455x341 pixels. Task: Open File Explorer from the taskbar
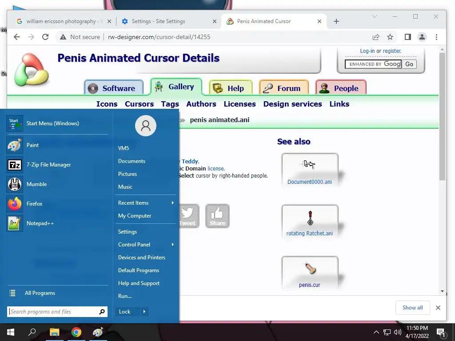54,332
